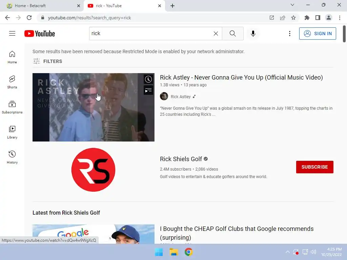
Task: Open the Extensions puzzle icon
Action: 307,18
